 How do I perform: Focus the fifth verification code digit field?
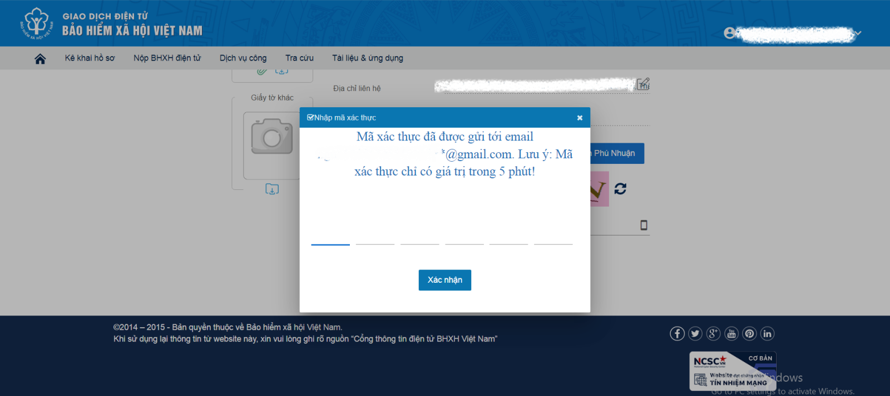tap(508, 236)
